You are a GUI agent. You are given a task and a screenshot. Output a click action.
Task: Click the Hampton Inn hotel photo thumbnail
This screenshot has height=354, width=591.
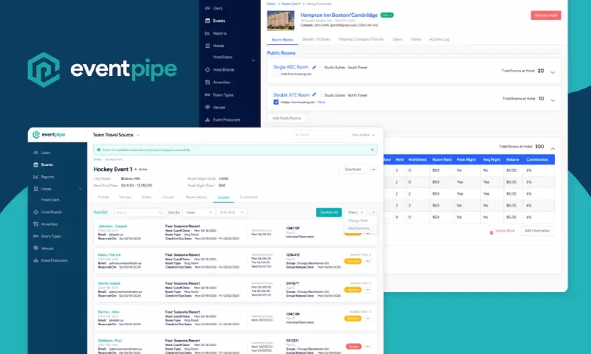click(x=281, y=21)
